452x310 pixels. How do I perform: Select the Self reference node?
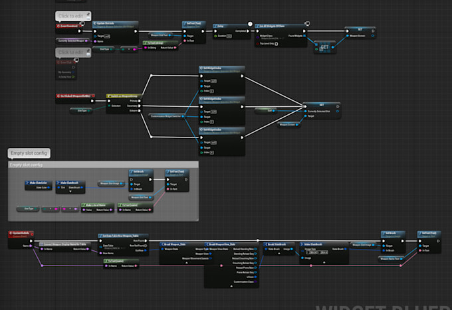(265, 111)
